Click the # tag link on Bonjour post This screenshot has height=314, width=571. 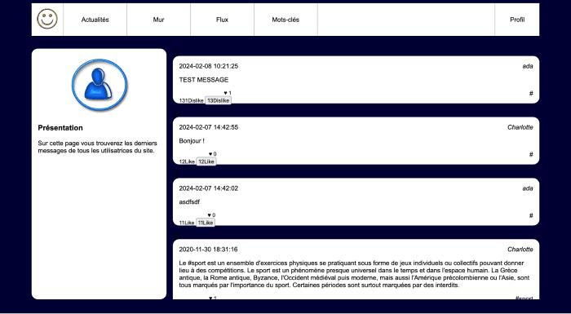[x=531, y=154]
